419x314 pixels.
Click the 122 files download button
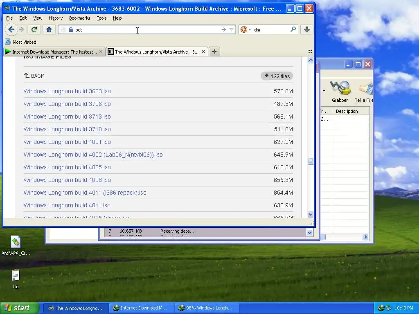pyautogui.click(x=277, y=76)
